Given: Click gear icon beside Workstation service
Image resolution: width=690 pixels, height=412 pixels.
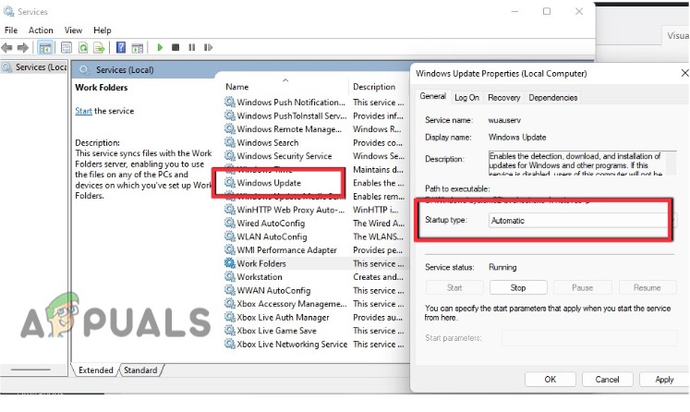Looking at the screenshot, I should coord(230,276).
